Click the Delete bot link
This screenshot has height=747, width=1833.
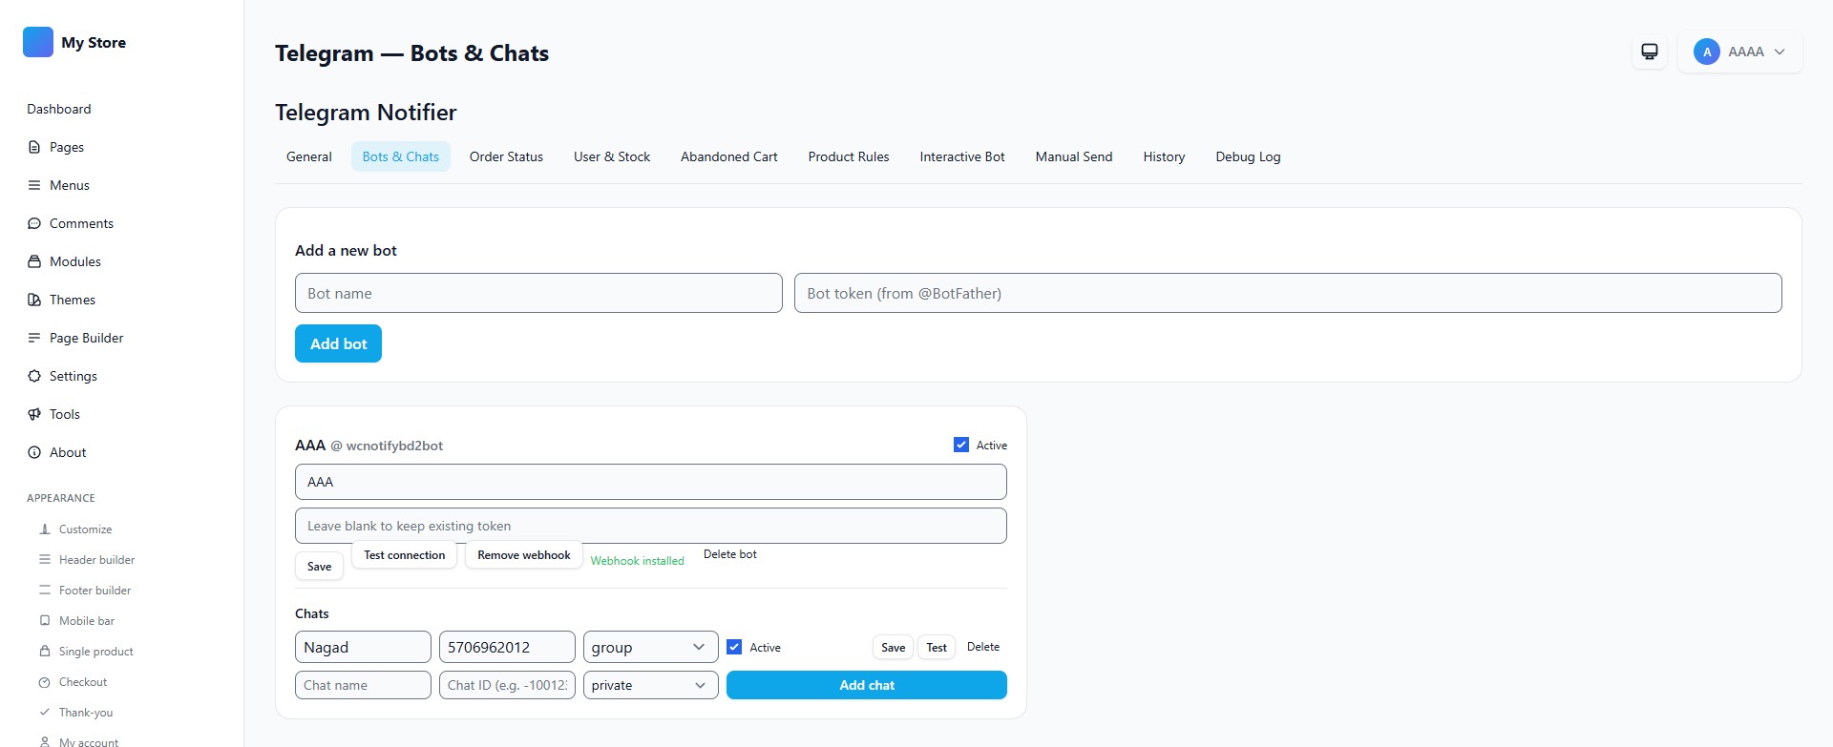pos(730,554)
